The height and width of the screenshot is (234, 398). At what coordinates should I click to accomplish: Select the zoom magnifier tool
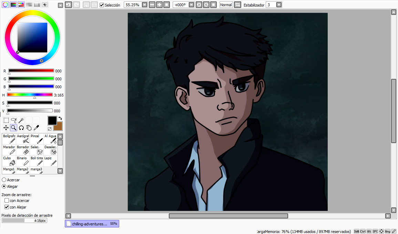pyautogui.click(x=14, y=128)
